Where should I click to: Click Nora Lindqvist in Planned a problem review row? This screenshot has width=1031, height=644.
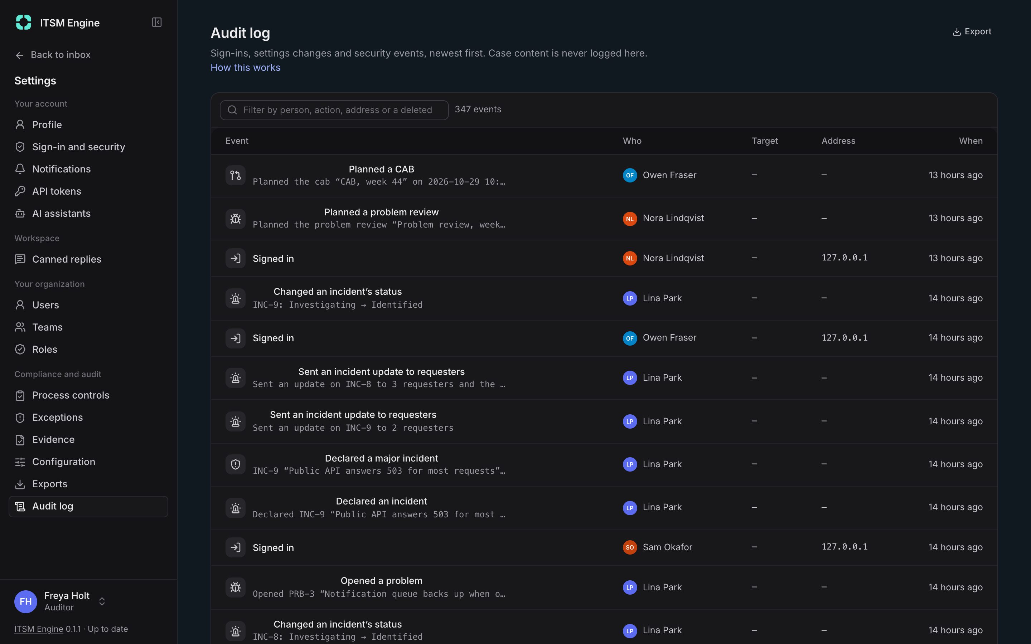point(673,218)
